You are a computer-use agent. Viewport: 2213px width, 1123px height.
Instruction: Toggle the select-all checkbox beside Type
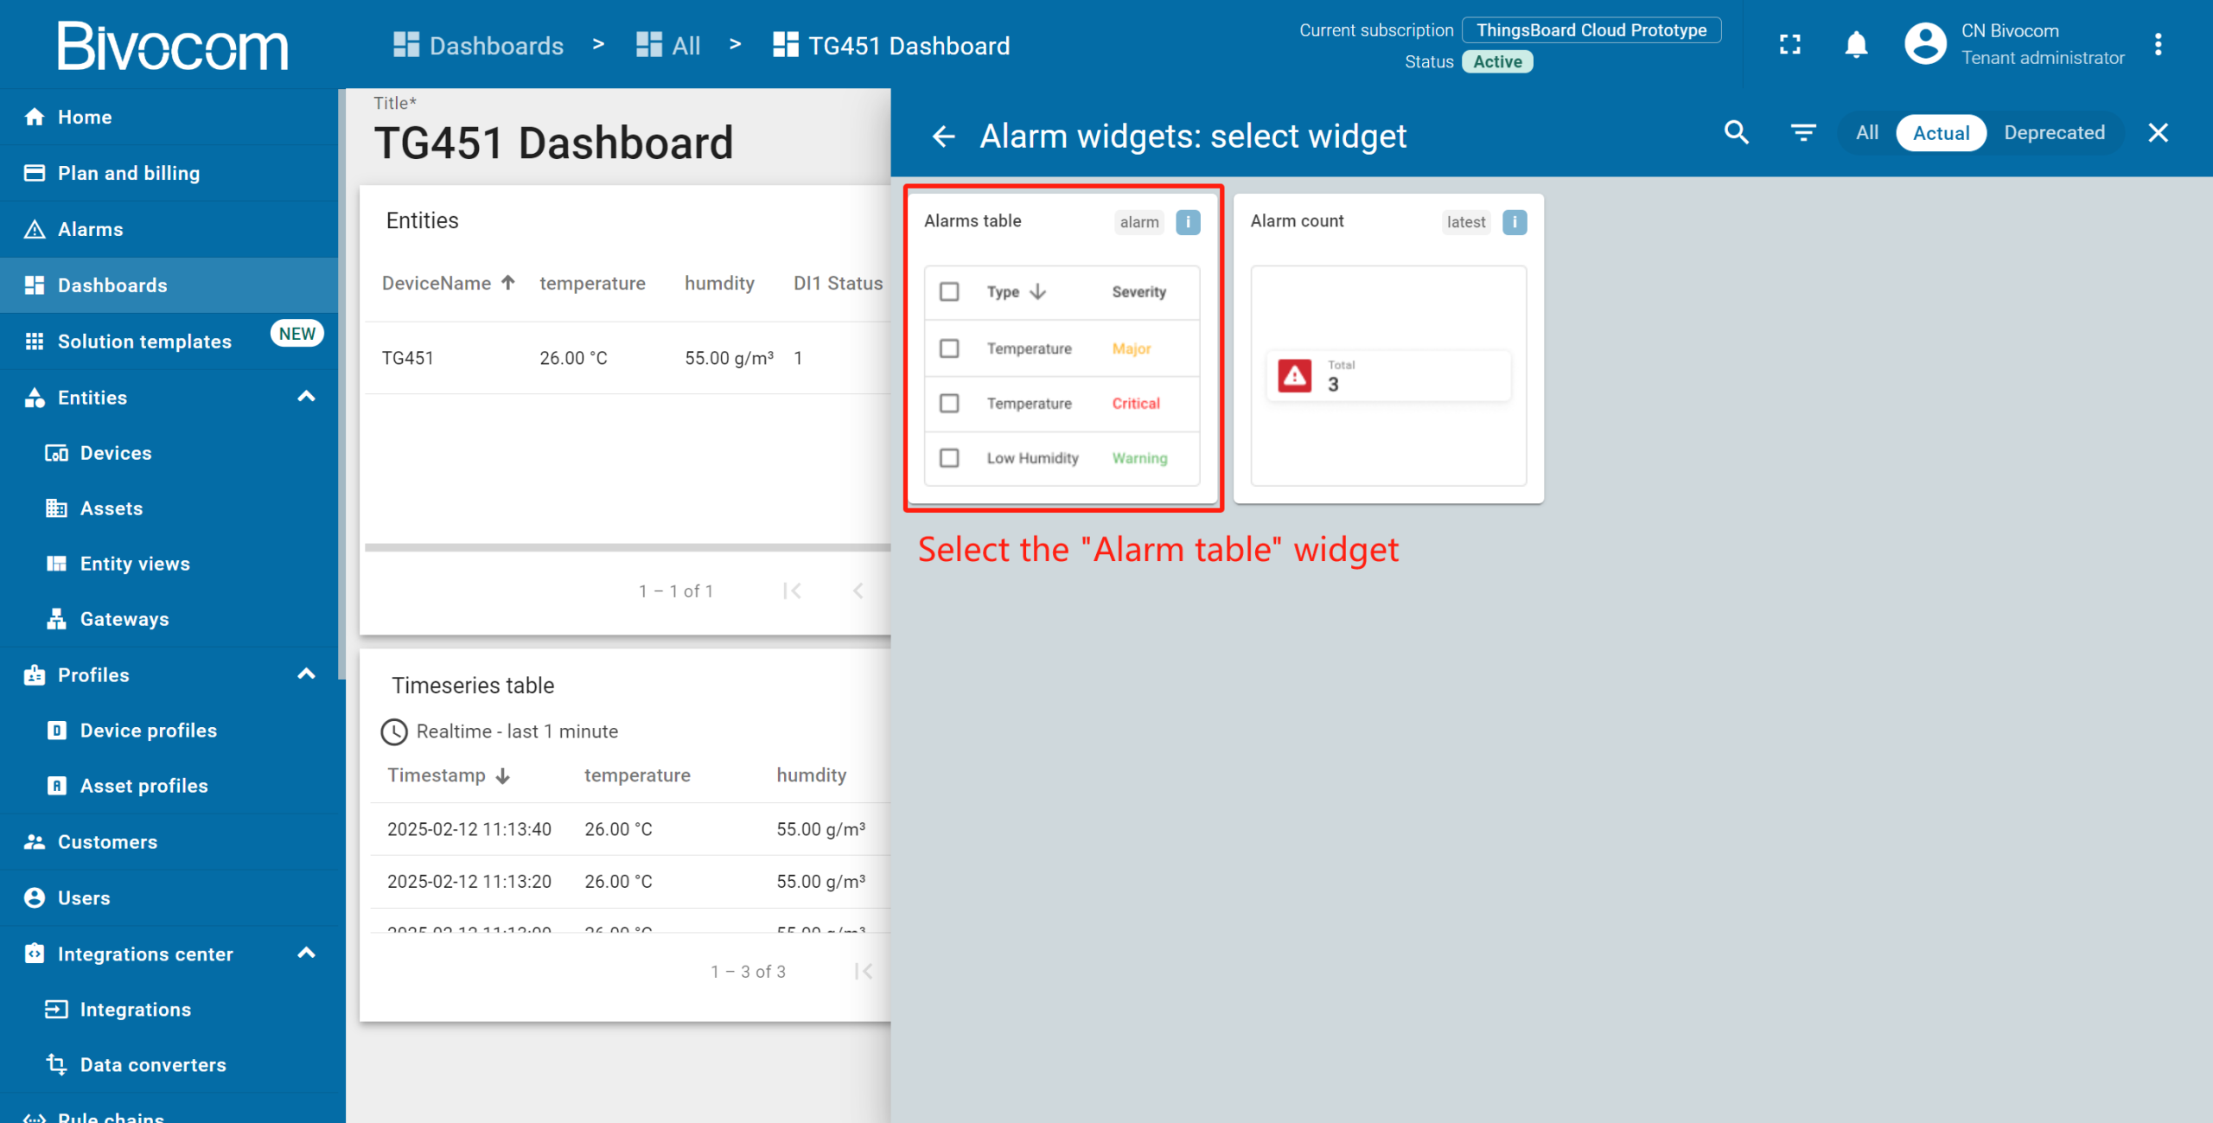coord(949,291)
